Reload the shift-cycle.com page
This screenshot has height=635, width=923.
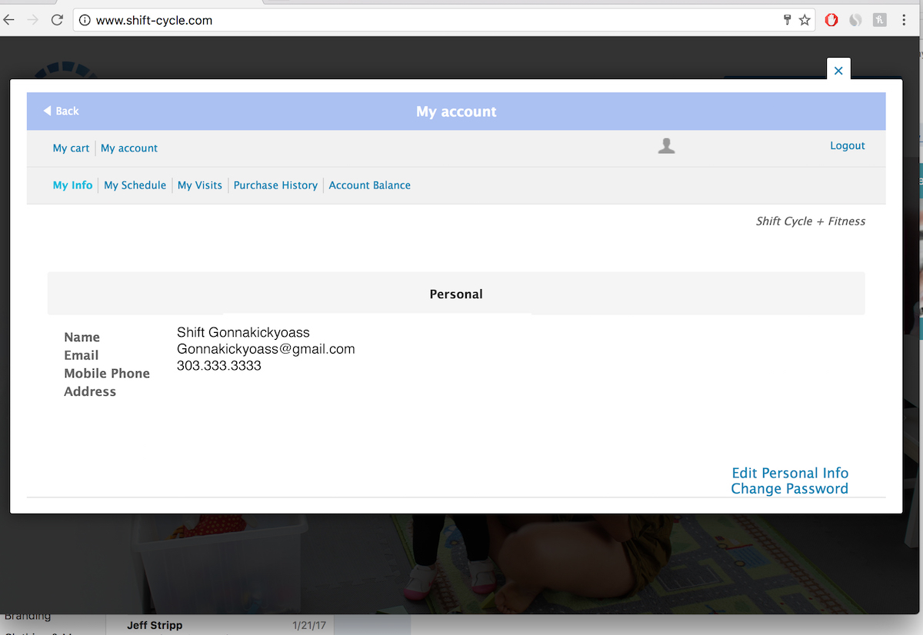click(x=57, y=20)
